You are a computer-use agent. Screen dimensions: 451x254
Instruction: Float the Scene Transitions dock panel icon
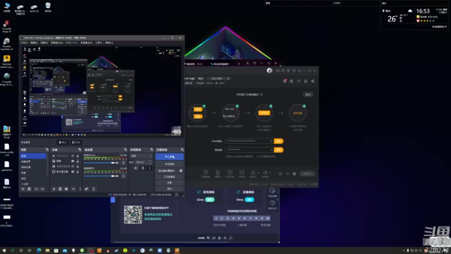[152, 150]
